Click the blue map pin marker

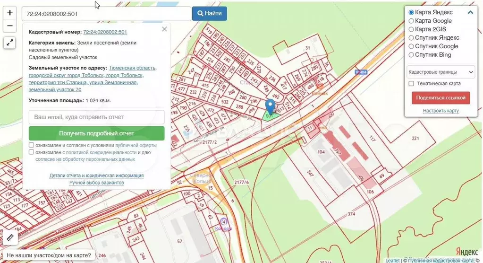[x=270, y=107]
